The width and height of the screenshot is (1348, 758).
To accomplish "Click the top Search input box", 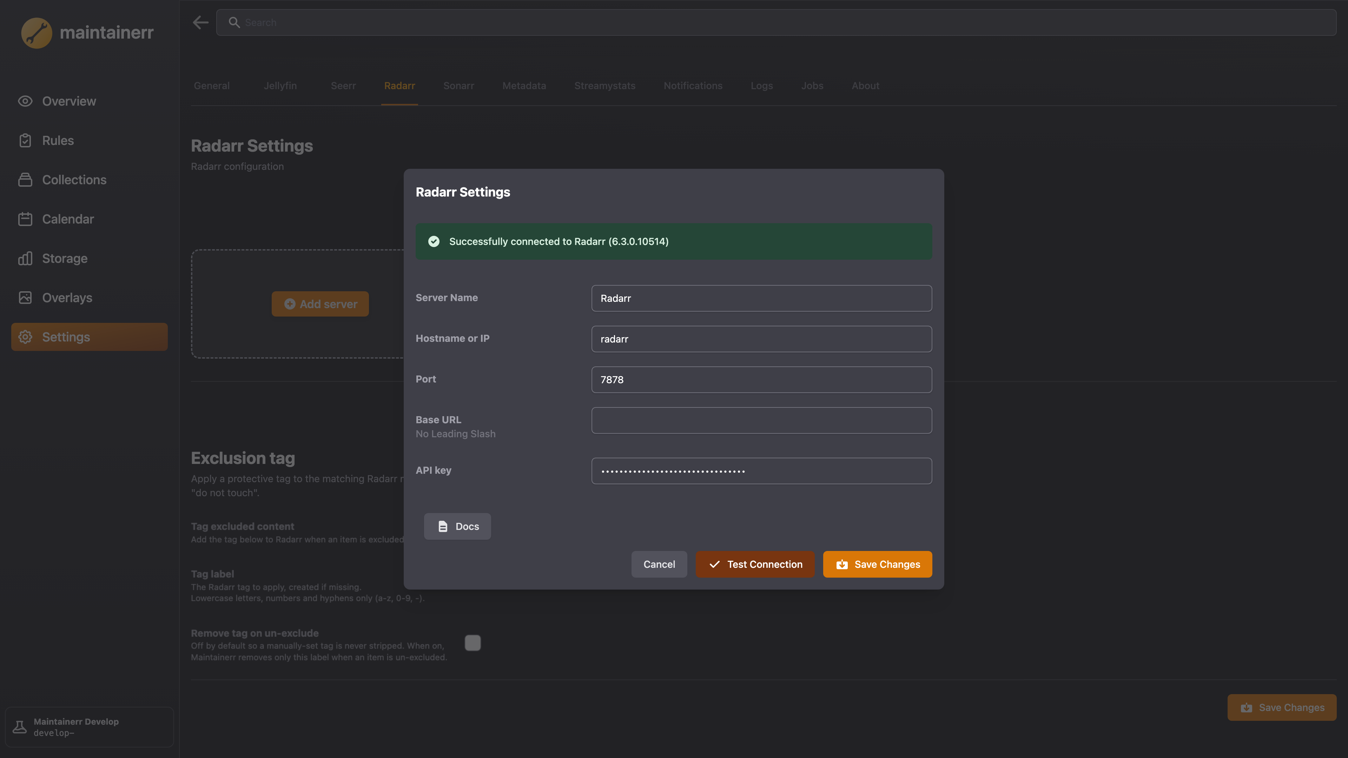I will (x=776, y=22).
